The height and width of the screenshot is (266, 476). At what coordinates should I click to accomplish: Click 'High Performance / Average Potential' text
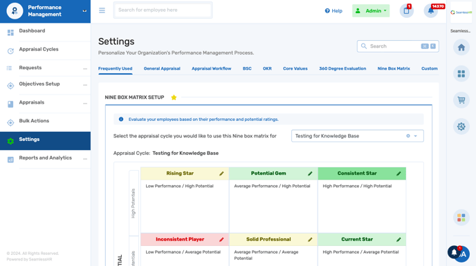coord(360,252)
